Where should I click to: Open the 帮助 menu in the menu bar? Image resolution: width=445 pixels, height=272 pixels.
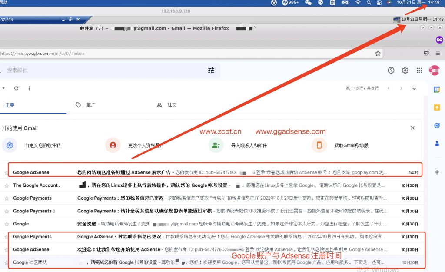click(x=3, y=3)
